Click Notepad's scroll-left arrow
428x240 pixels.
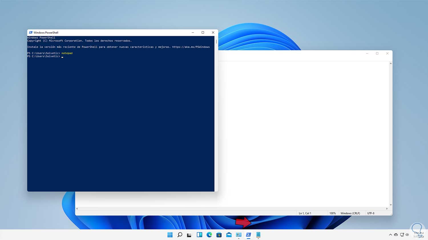pyautogui.click(x=77, y=209)
